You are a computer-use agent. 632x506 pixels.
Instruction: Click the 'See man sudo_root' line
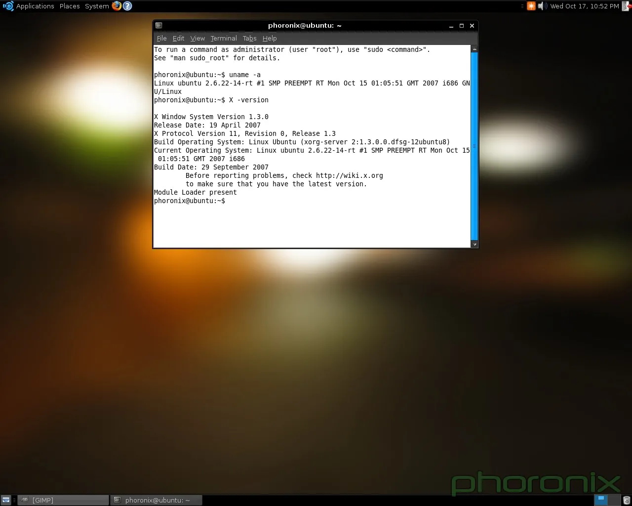coord(217,58)
